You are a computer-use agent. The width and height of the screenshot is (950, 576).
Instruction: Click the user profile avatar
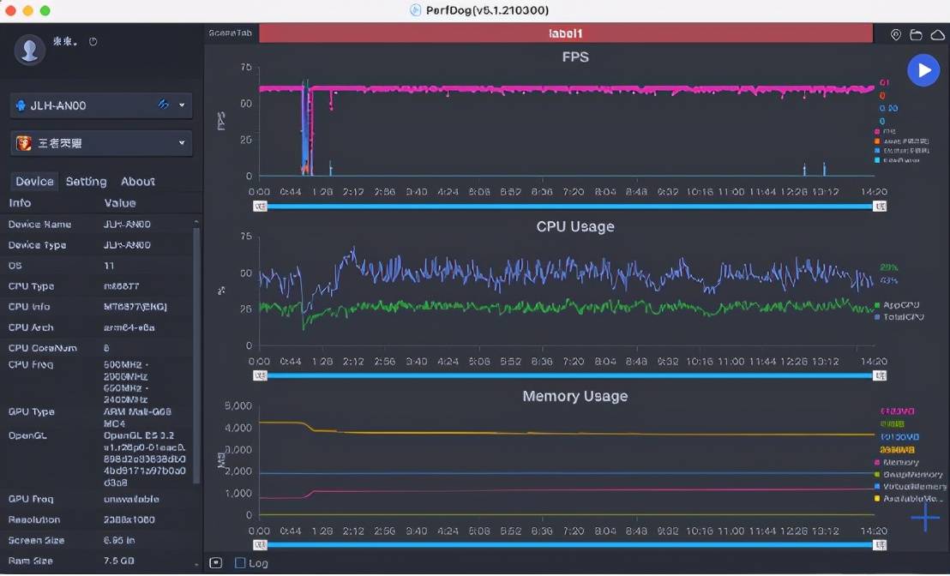point(30,49)
